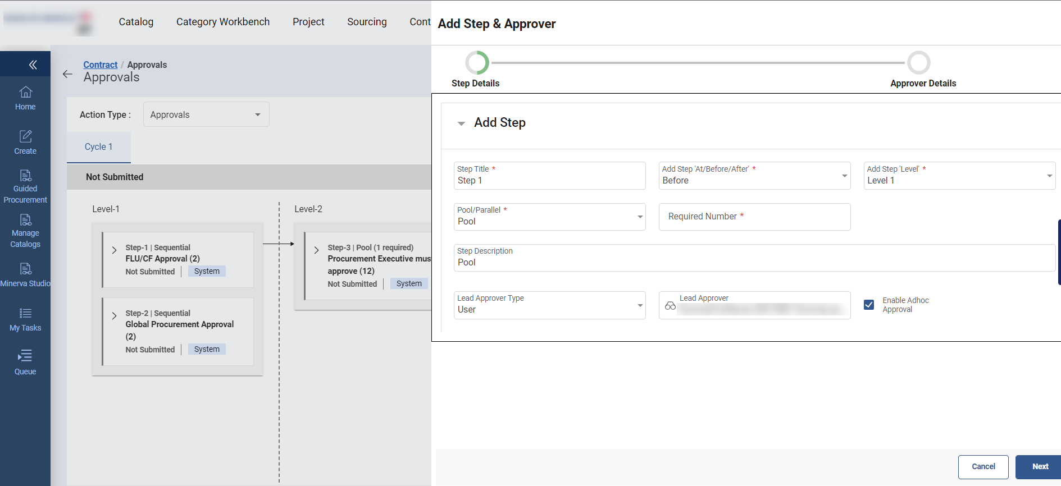The image size is (1061, 486).
Task: Open the Pool/Parallel dropdown
Action: 549,217
